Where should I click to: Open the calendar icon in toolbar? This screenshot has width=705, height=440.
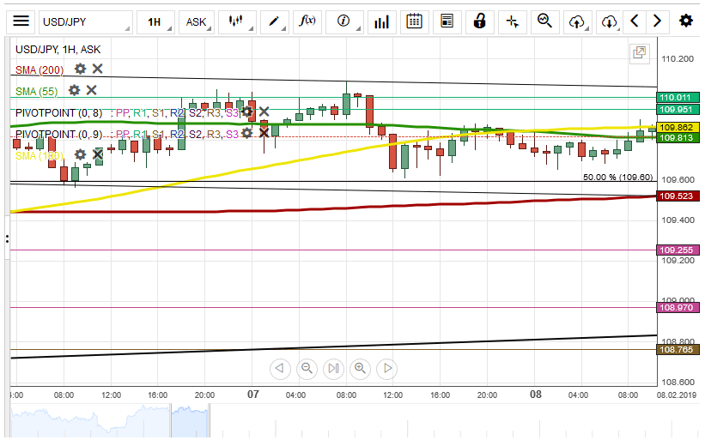[x=413, y=21]
